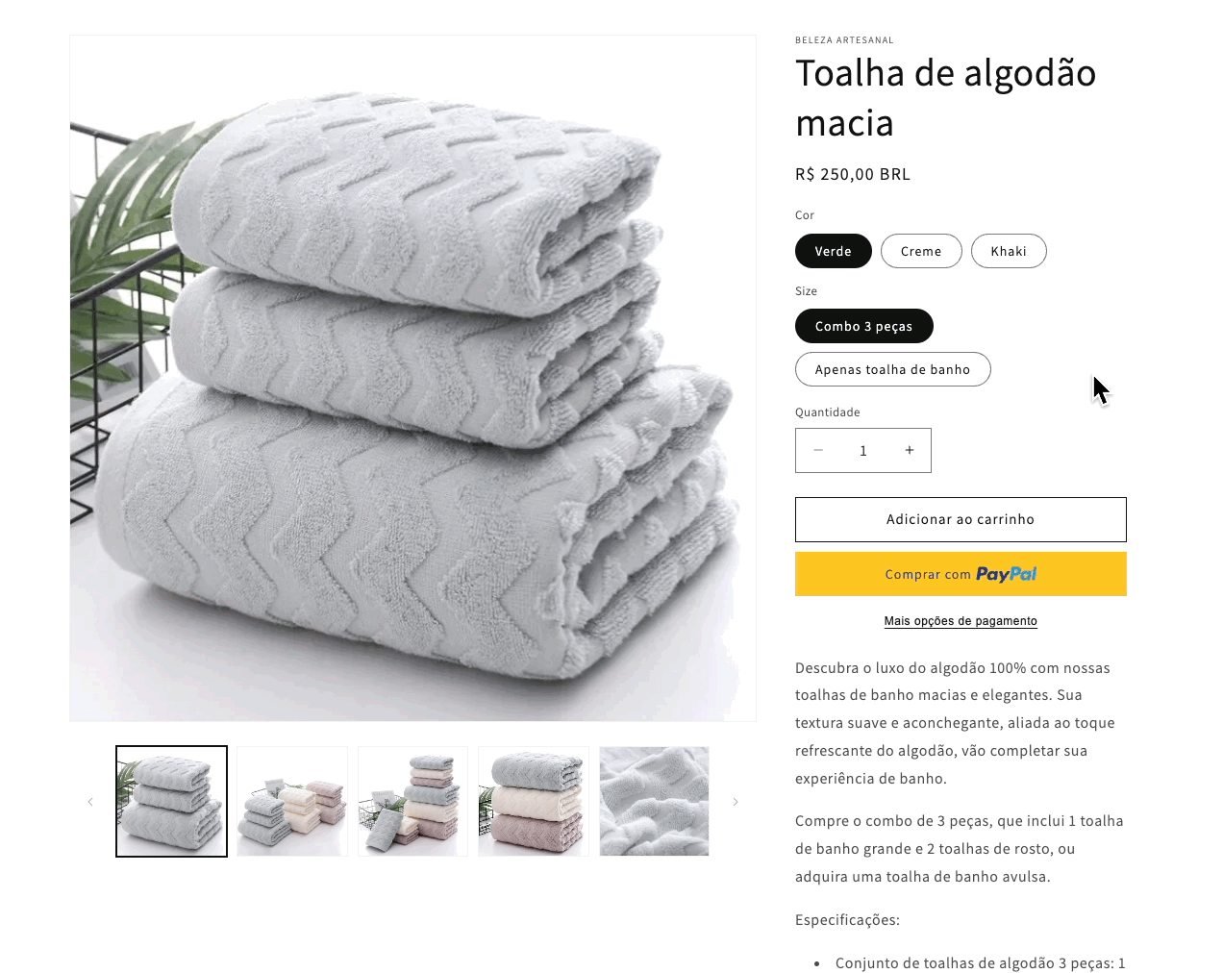Viewport: 1223px width, 973px height.
Task: Select Combo 3 peças size
Action: pyautogui.click(x=864, y=326)
